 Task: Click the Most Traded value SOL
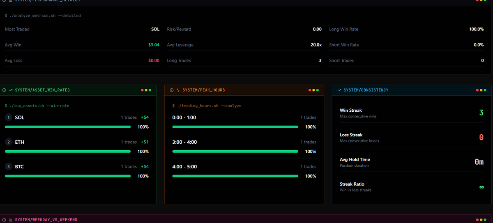[155, 29]
